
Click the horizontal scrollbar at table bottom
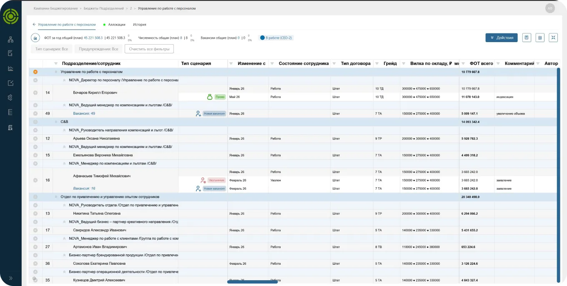[252, 282]
